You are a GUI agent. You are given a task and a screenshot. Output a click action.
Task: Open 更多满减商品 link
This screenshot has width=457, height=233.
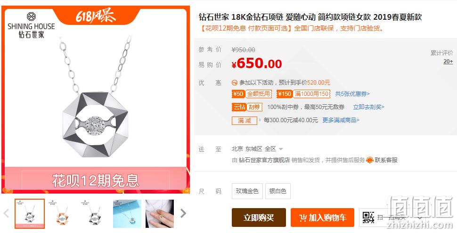tap(341, 120)
